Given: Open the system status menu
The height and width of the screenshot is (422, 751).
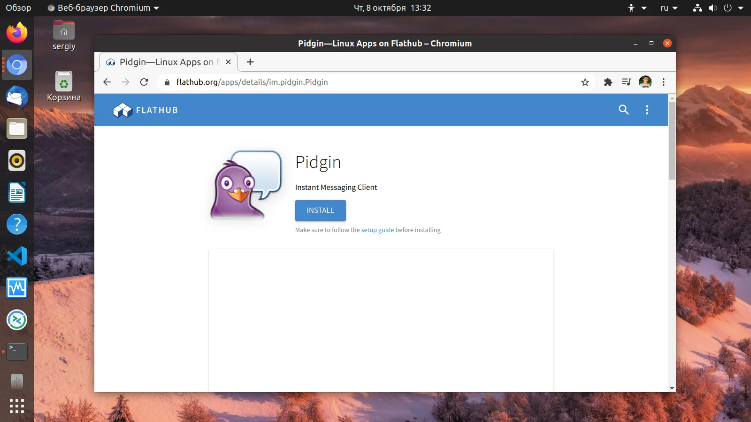Looking at the screenshot, I should pos(718,8).
